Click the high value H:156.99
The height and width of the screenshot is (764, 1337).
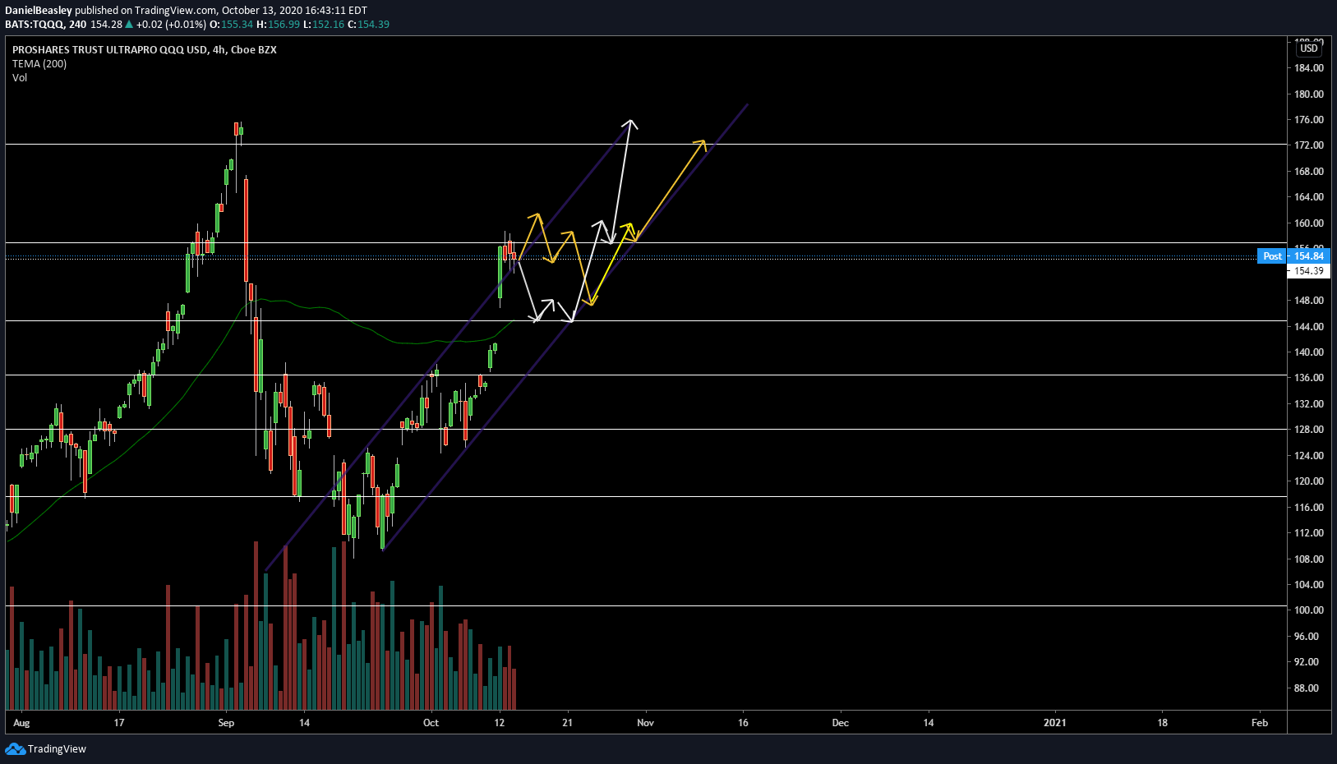[x=279, y=24]
